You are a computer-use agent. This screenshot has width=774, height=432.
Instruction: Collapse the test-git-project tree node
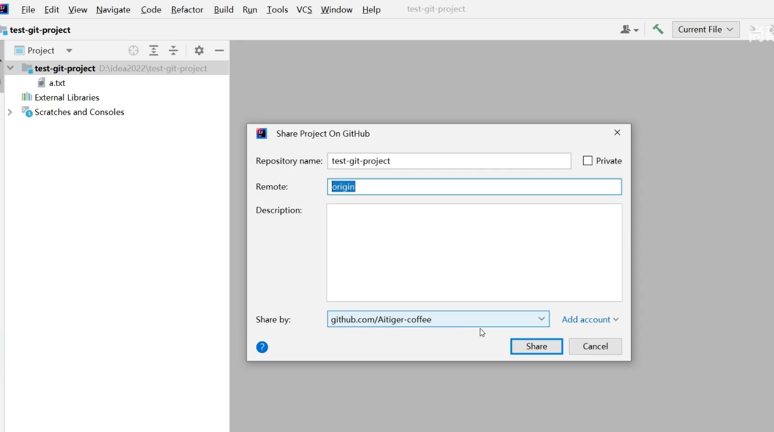(10, 68)
